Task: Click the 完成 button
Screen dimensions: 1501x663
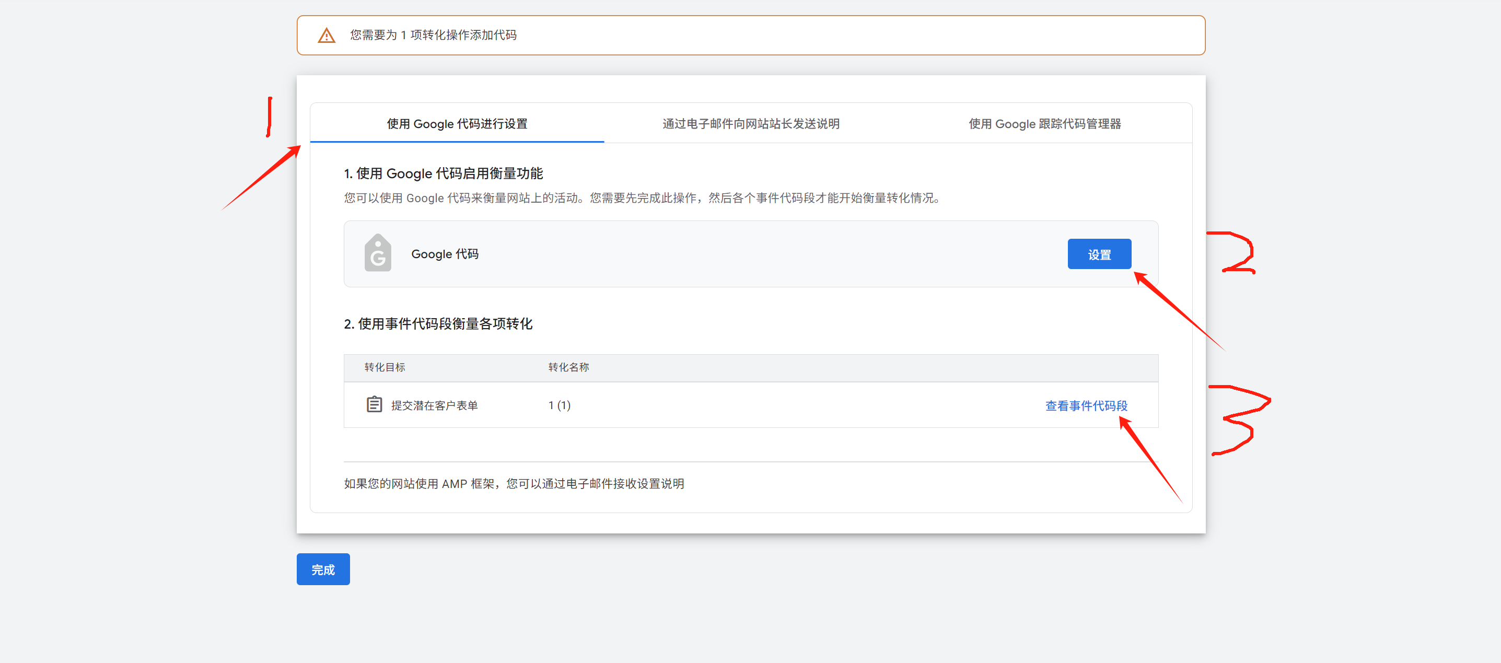Action: 323,569
